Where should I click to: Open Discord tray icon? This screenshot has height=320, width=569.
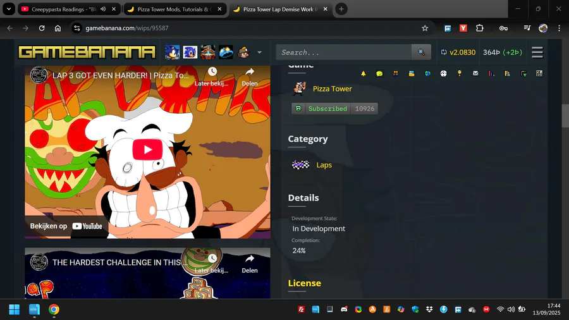[344, 309]
